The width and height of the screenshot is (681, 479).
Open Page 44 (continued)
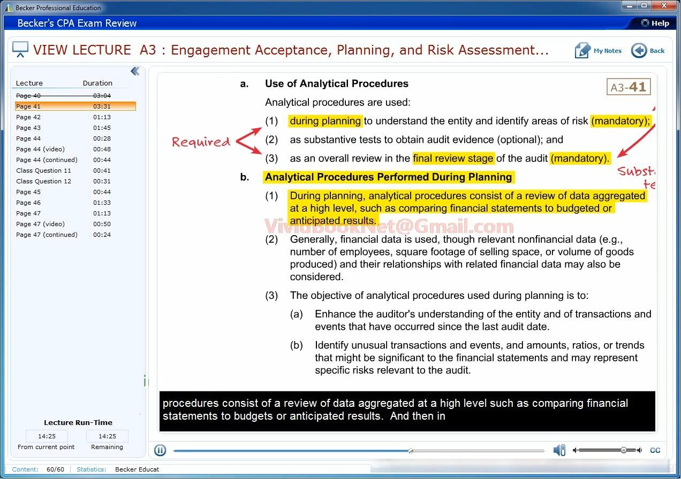tap(75, 160)
